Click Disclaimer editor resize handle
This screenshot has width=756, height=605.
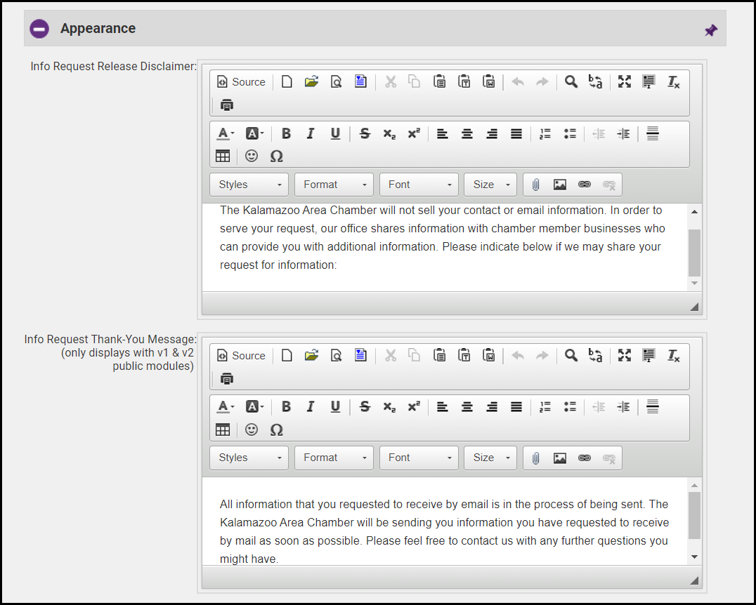pyautogui.click(x=694, y=307)
